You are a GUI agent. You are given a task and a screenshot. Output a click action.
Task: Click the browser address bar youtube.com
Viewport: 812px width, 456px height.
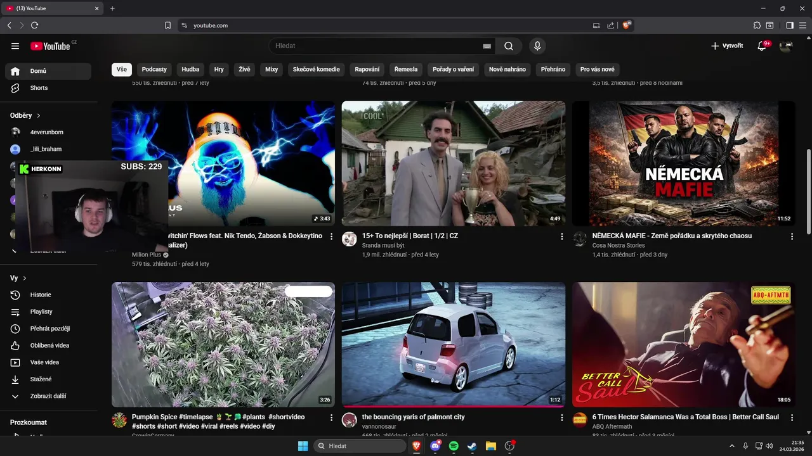coord(210,25)
